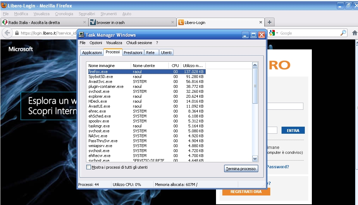The width and height of the screenshot is (358, 205).
Task: Open the Firefox home page icon
Action: point(354,33)
